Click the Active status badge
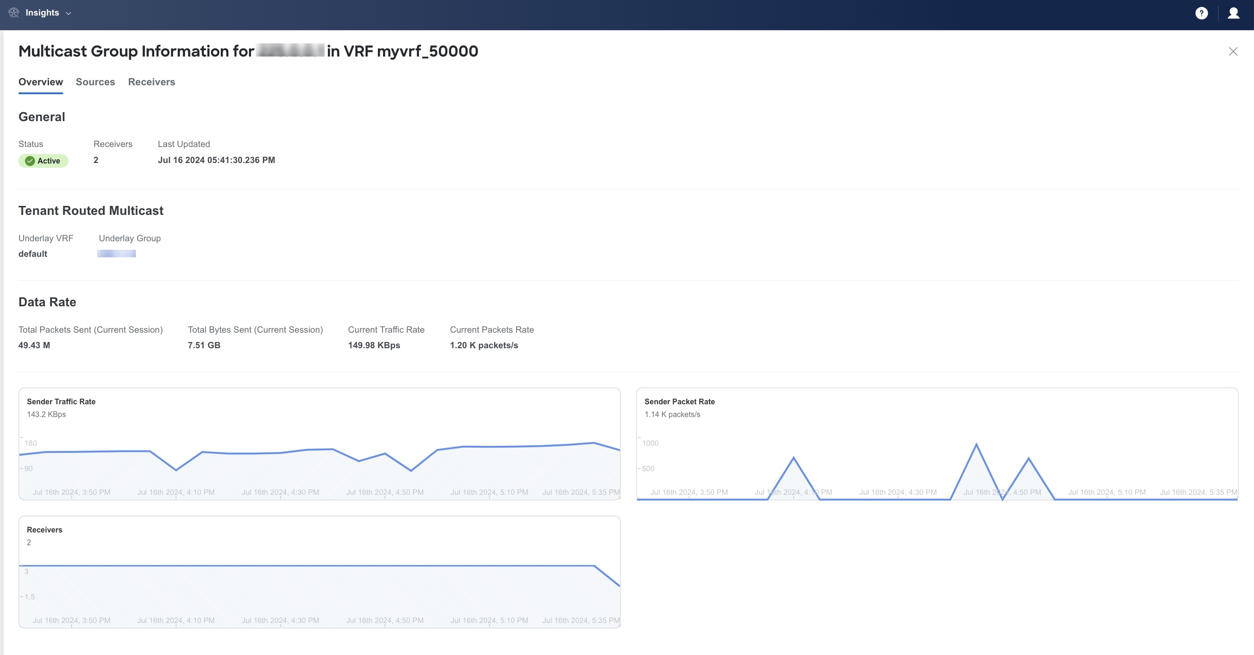This screenshot has width=1254, height=655. [43, 161]
